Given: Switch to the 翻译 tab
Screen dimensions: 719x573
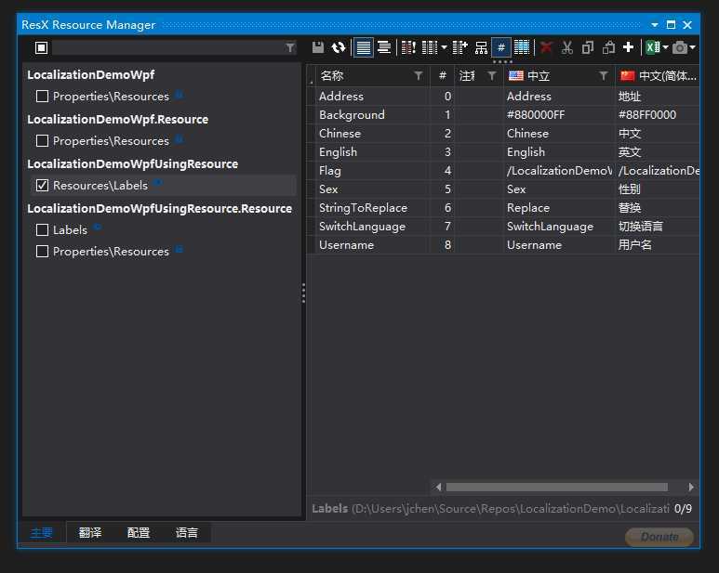Looking at the screenshot, I should tap(90, 532).
